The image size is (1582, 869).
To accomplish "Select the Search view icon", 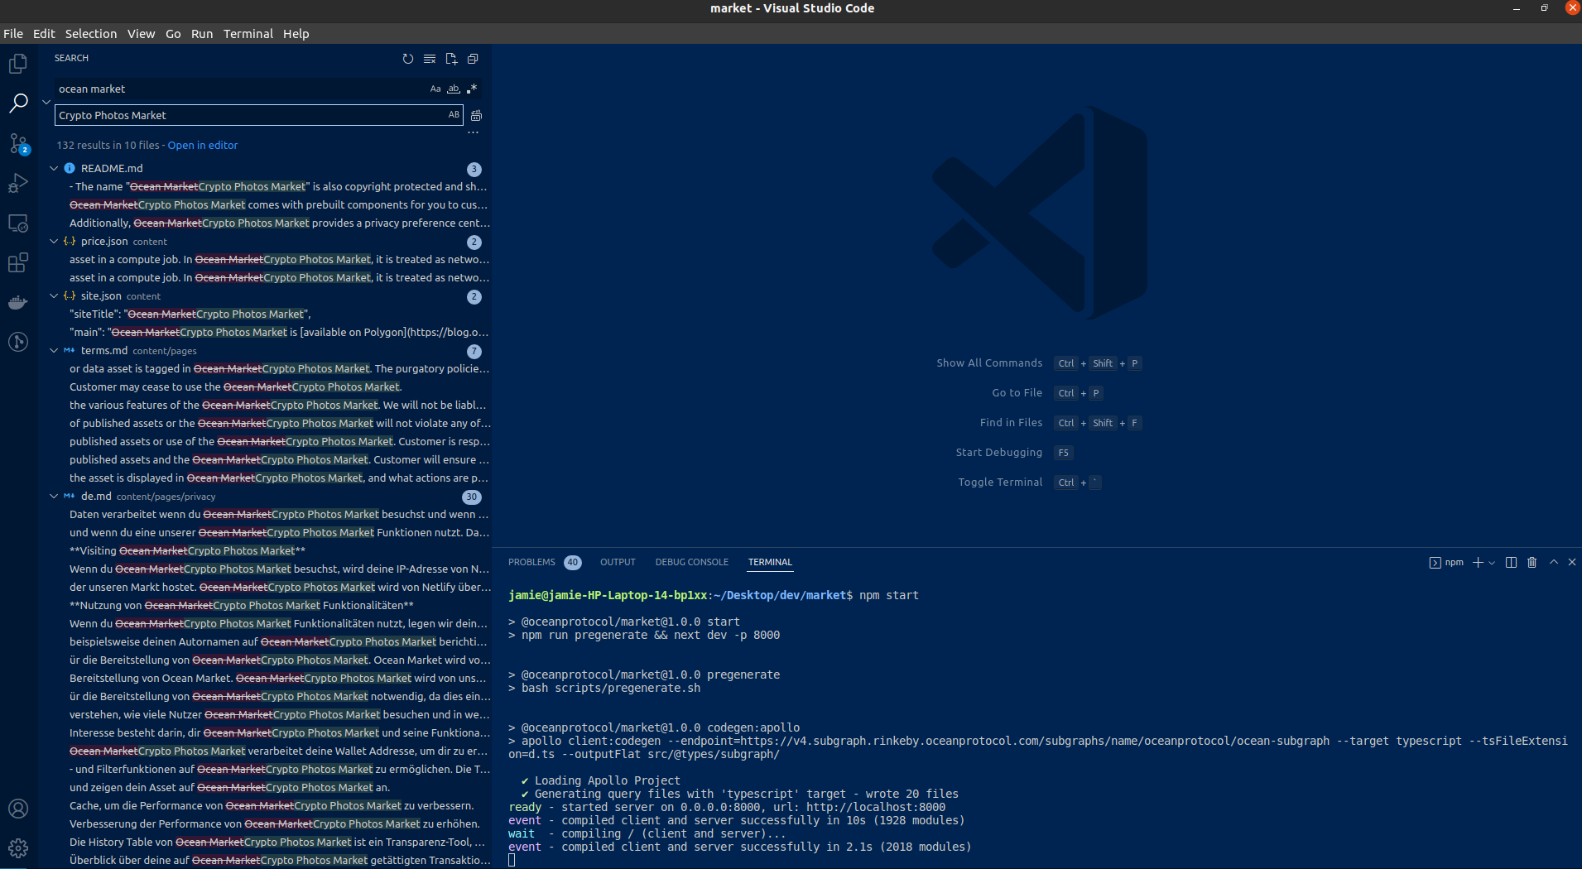I will pos(18,103).
